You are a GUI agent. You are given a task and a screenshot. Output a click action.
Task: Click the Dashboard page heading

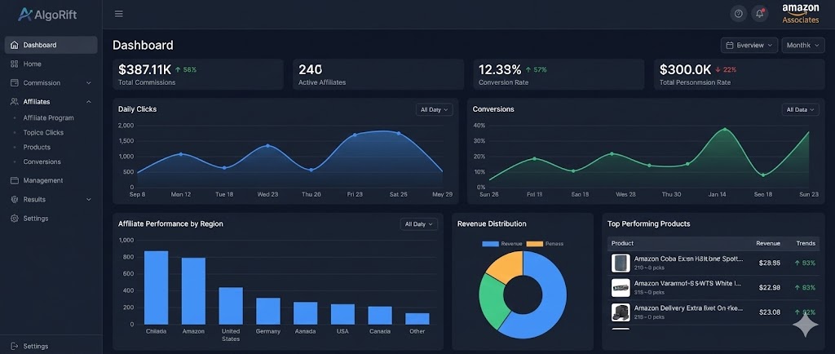point(143,45)
